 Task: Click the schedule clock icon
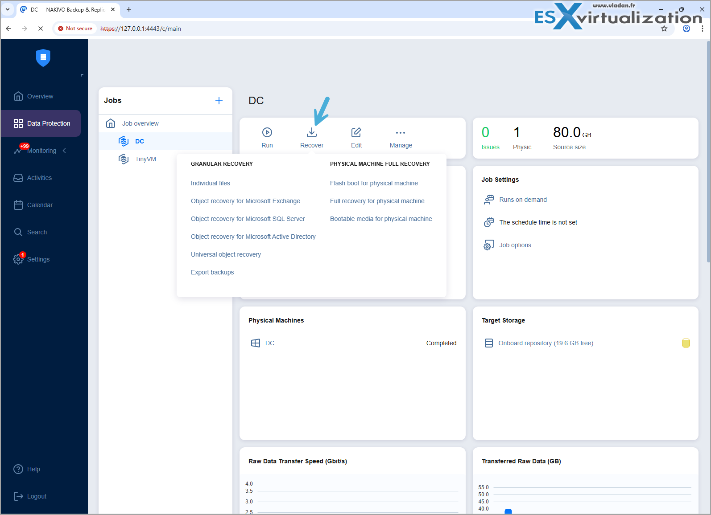point(489,222)
